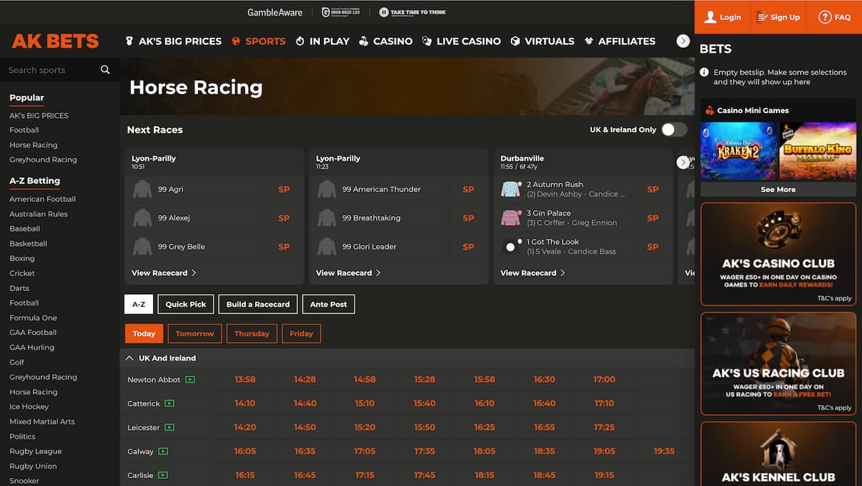
Task: Click the National Gambling Helpline logo
Action: coord(341,12)
